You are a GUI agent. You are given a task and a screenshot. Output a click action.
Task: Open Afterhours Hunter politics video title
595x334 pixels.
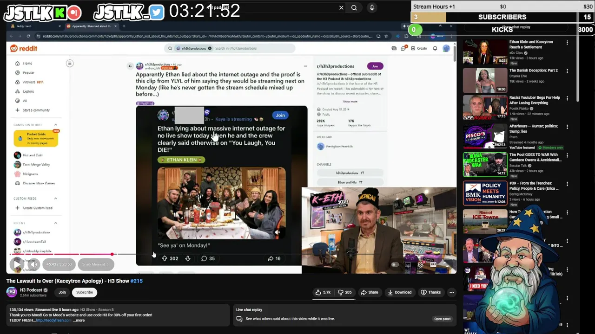pos(535,128)
